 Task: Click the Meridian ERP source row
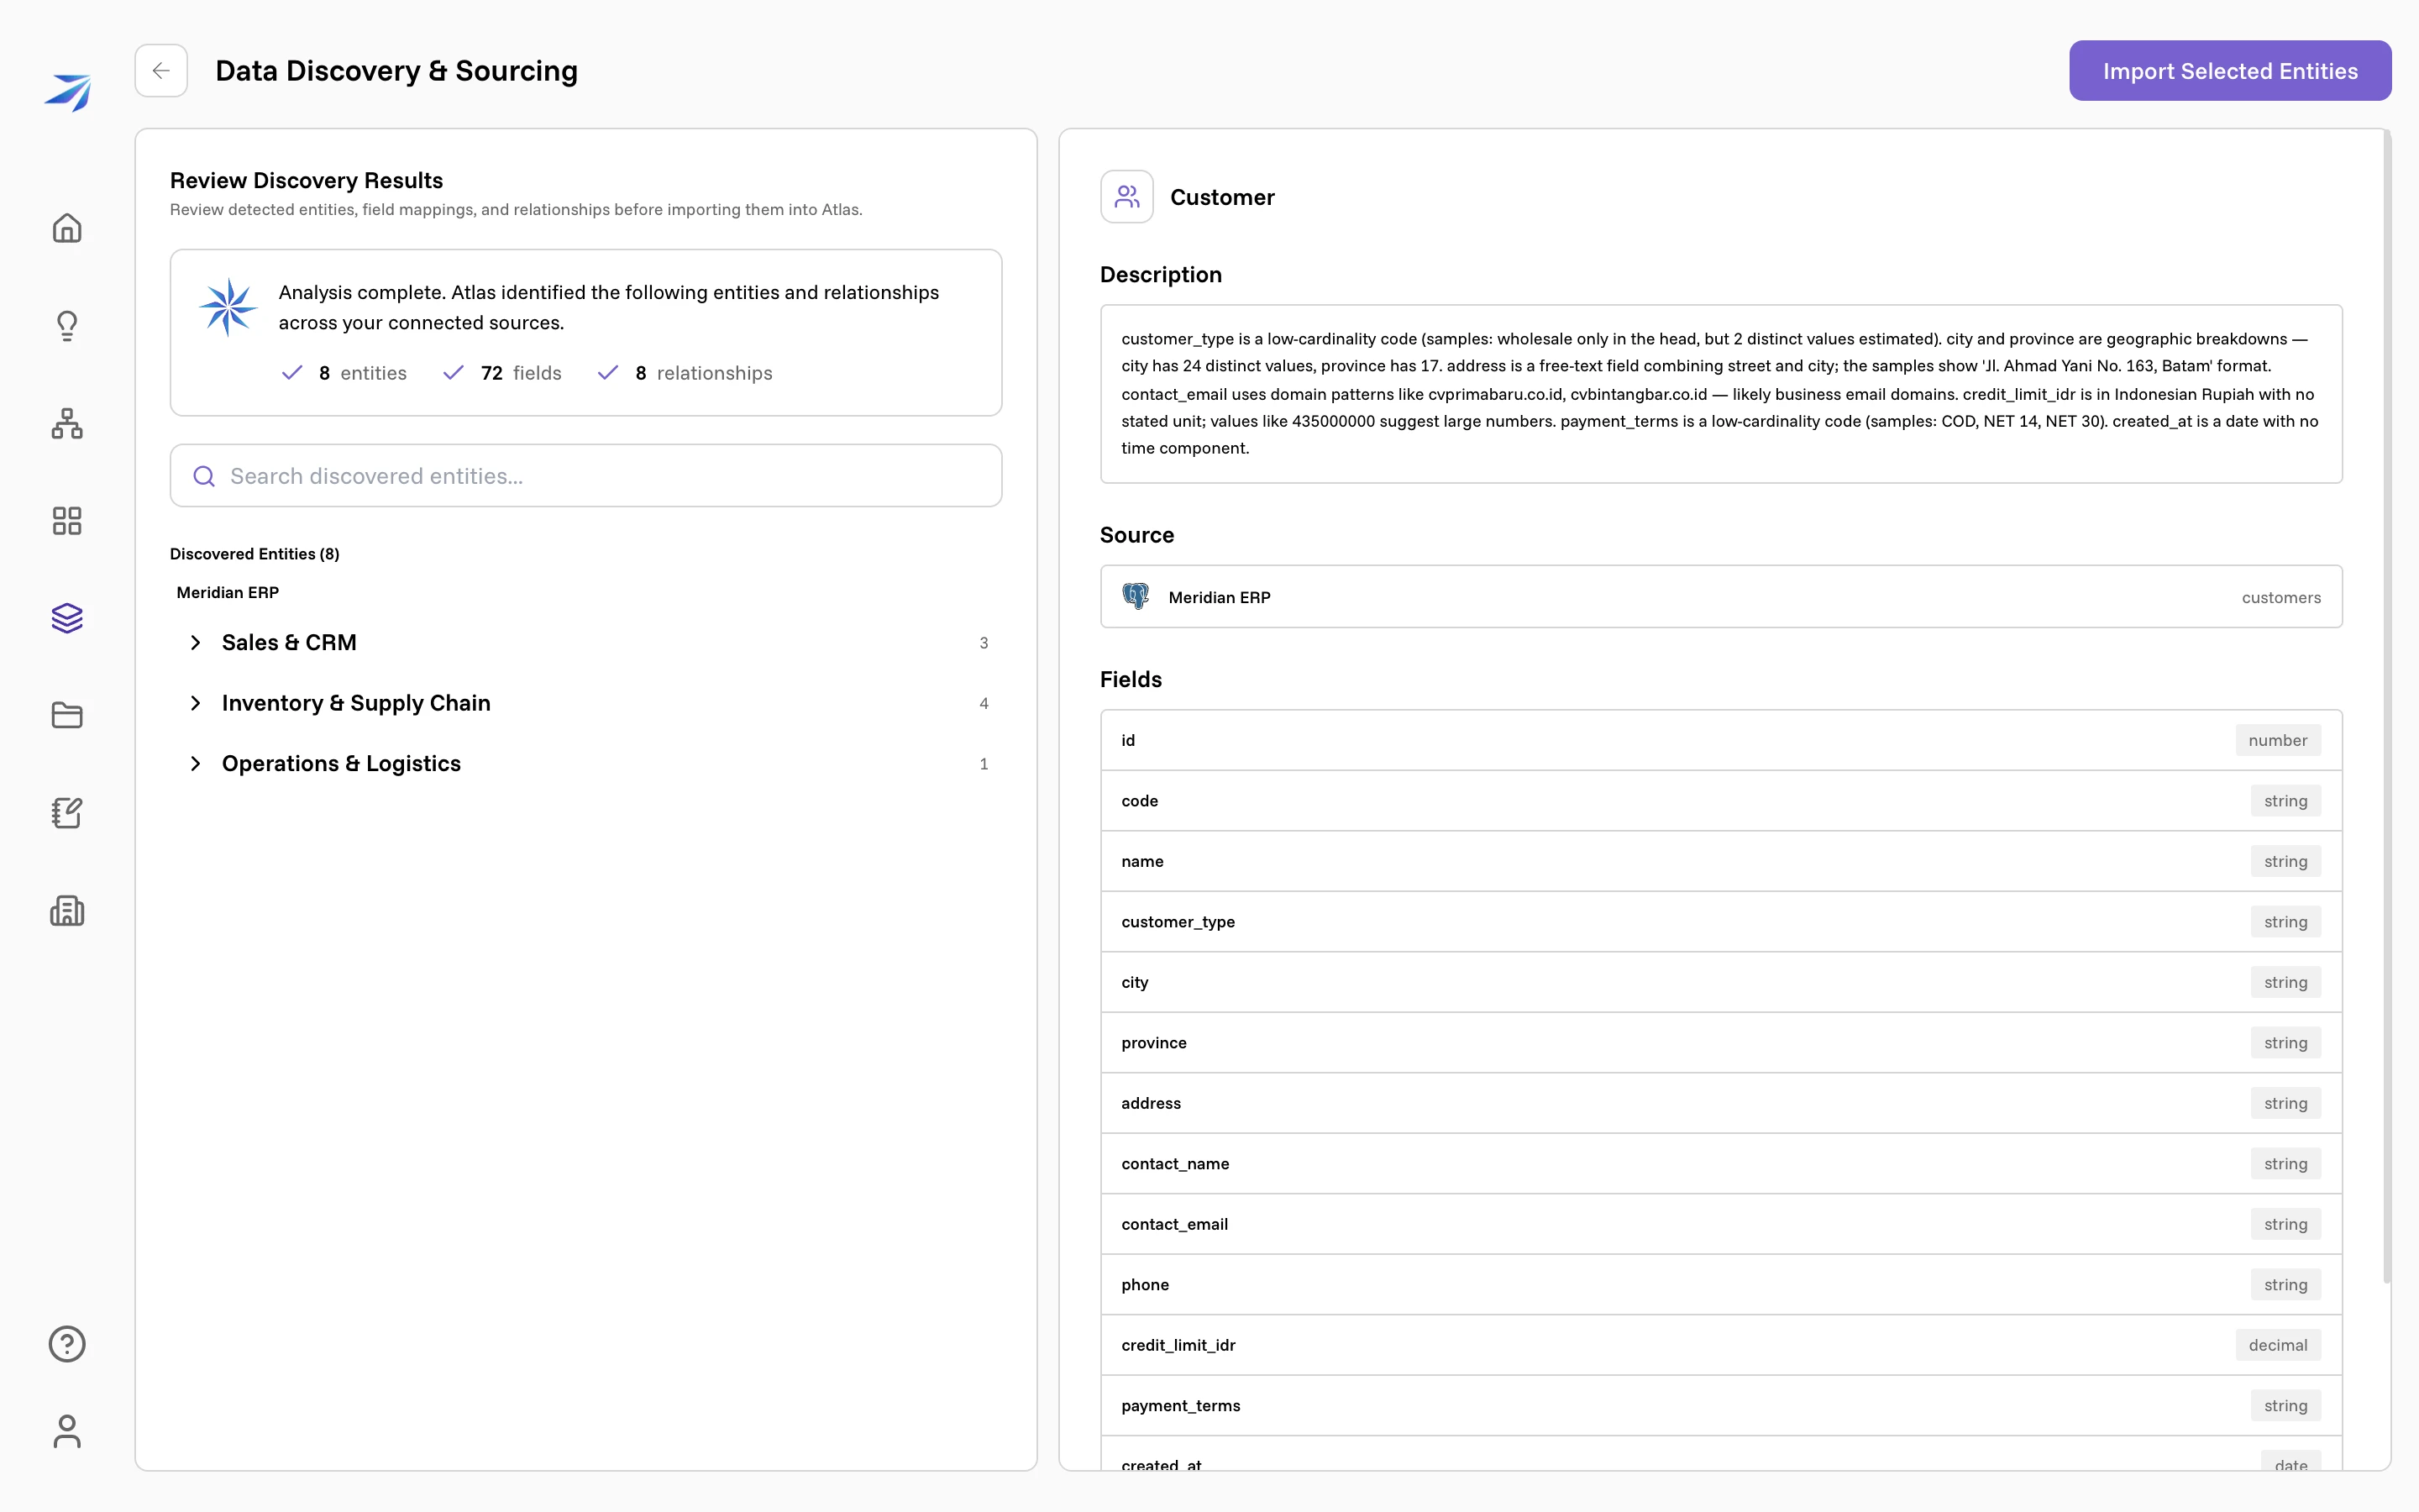coord(1720,597)
